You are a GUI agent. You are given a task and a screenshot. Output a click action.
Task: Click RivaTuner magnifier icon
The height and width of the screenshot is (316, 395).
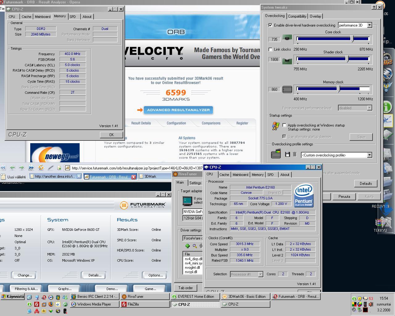coord(194,246)
